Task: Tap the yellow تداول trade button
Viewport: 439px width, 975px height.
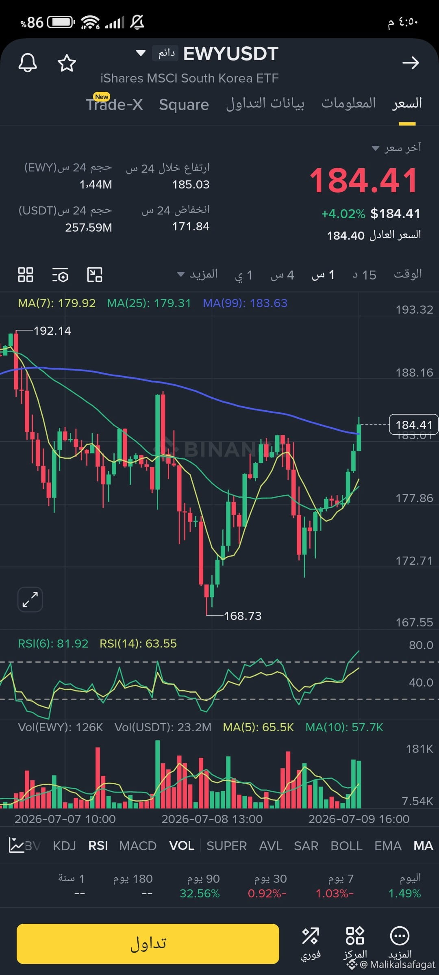Action: (148, 943)
